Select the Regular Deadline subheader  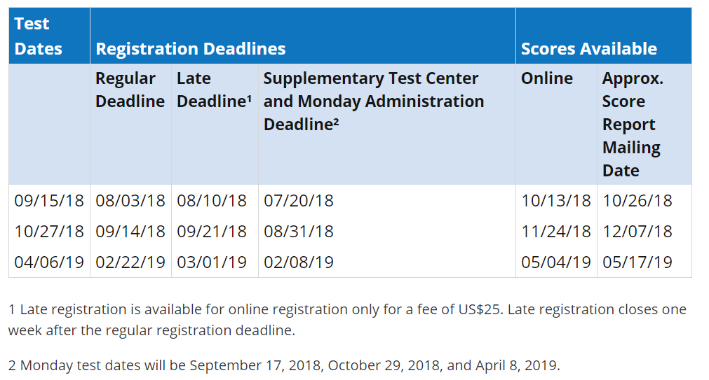[130, 90]
